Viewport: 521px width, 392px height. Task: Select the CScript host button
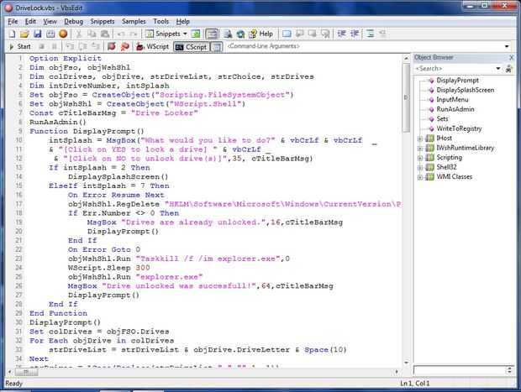tap(192, 46)
